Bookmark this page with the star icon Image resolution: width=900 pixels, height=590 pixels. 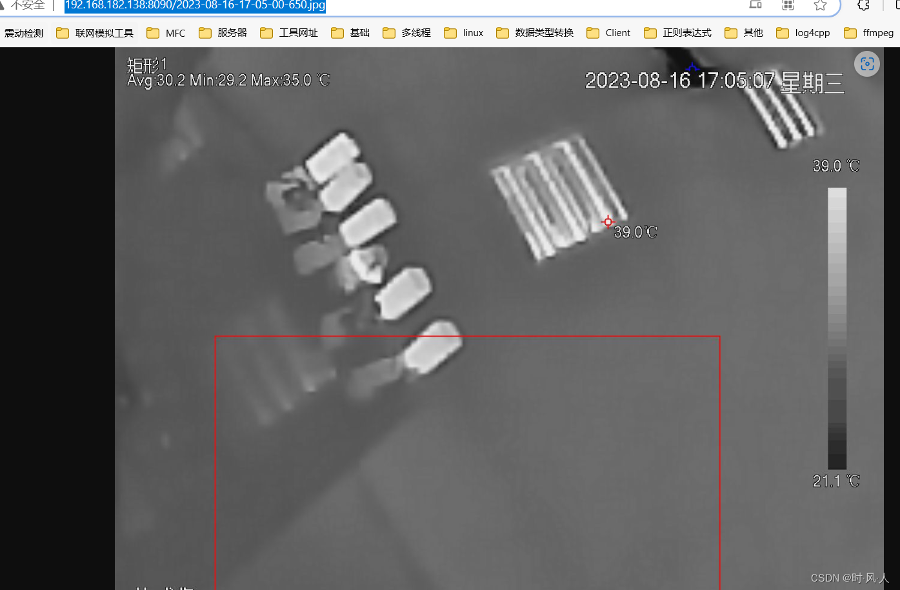click(x=820, y=5)
